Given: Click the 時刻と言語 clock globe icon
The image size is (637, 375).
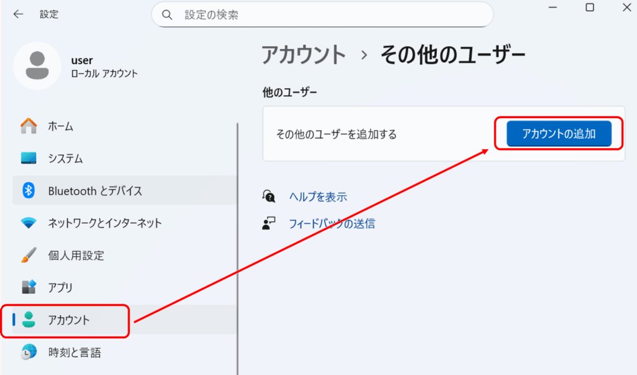Looking at the screenshot, I should point(29,352).
